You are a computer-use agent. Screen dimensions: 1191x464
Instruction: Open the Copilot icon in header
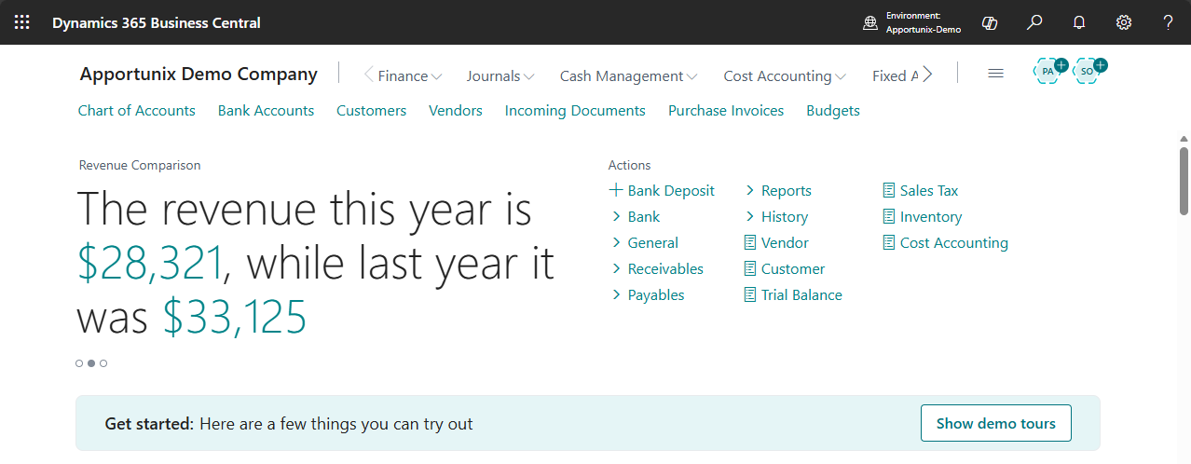tap(990, 22)
